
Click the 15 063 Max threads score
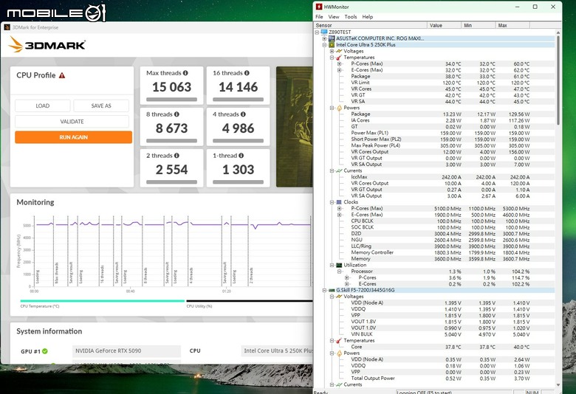pyautogui.click(x=171, y=87)
